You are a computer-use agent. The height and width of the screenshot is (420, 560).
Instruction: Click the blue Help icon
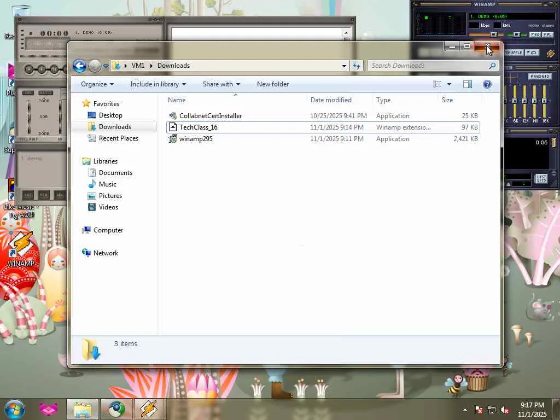pos(487,84)
